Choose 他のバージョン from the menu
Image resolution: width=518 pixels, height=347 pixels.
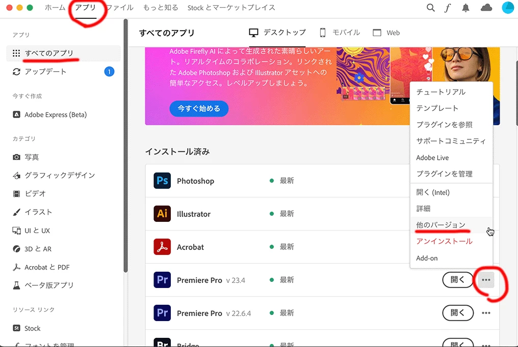451,225
